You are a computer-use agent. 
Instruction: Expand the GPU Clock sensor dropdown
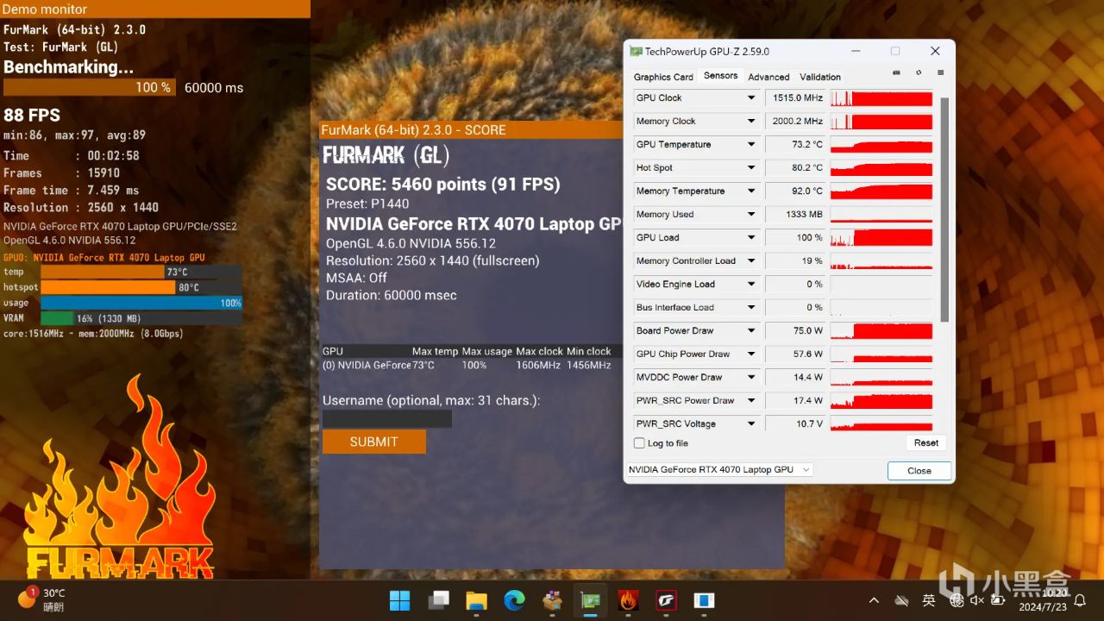751,98
